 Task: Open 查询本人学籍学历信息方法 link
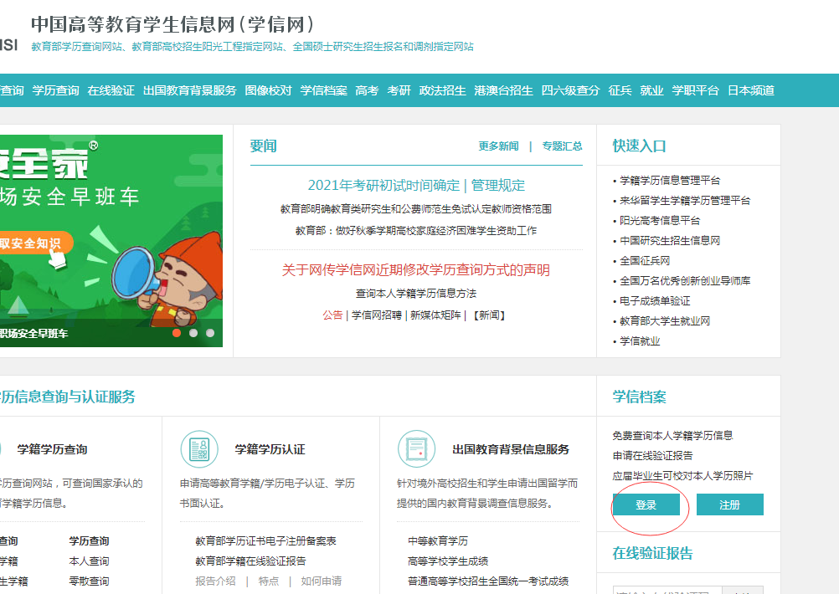[416, 294]
